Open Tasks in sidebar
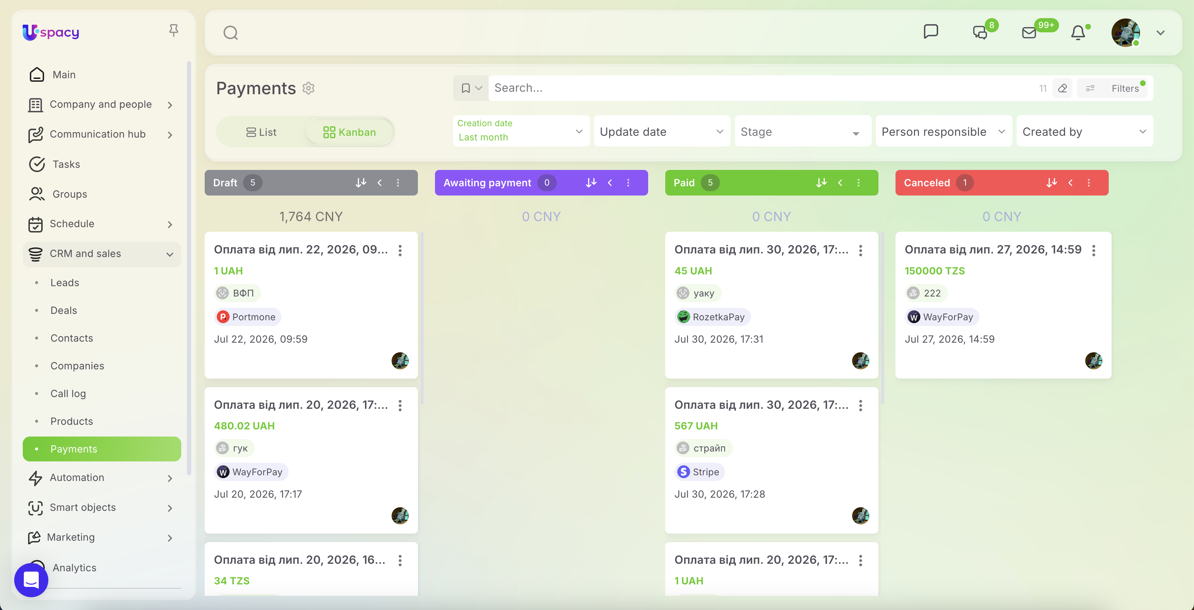Viewport: 1194px width, 610px height. tap(102, 164)
